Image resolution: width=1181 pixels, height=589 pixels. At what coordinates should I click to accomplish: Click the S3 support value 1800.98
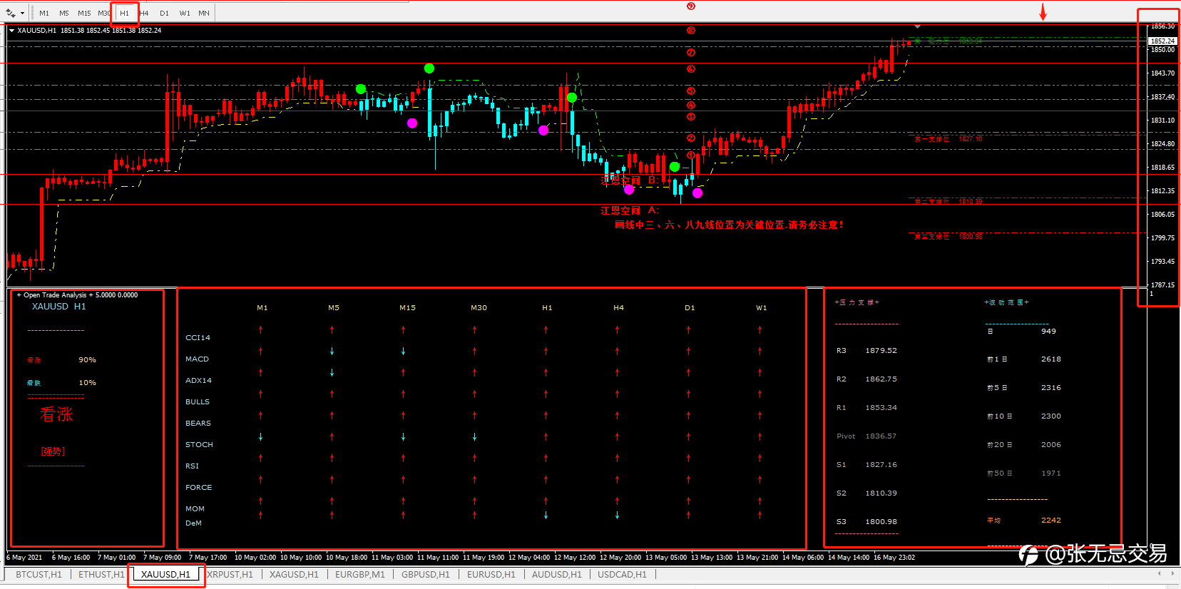tap(881, 521)
